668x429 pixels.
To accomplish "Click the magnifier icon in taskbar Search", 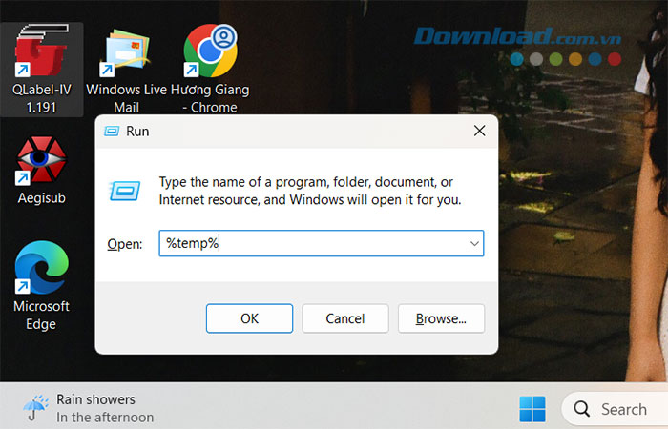I will click(581, 410).
